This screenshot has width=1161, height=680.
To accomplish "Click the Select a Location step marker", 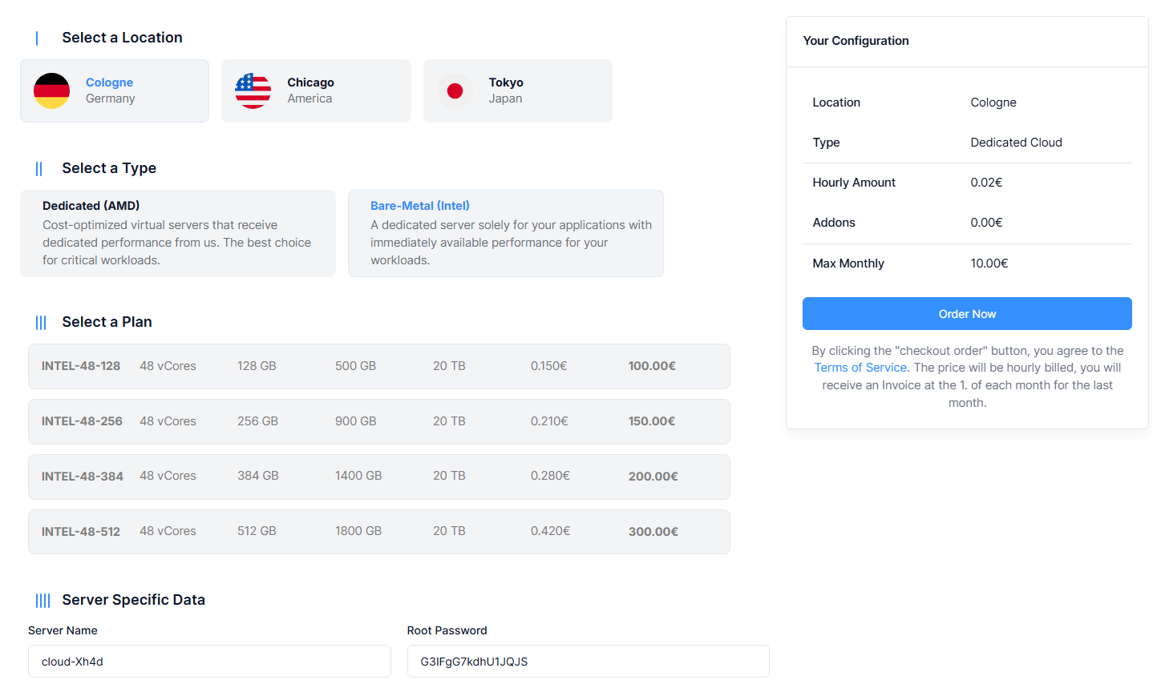I will (37, 38).
